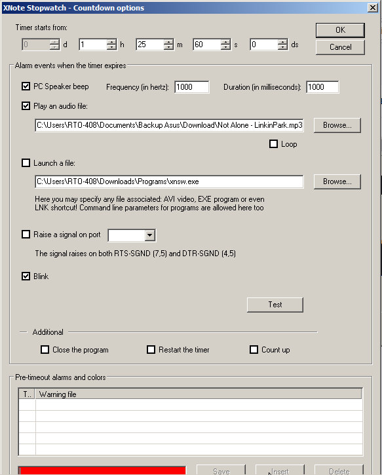Click the Delete button
Viewport: 382px width, 475px height.
coord(339,470)
